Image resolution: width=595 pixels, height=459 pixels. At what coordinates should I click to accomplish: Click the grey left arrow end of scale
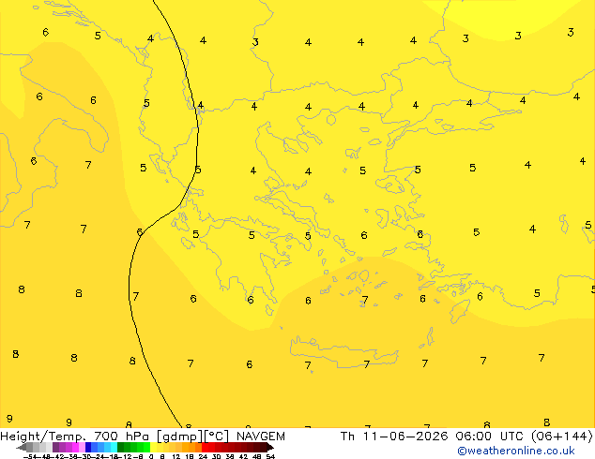tap(21, 448)
